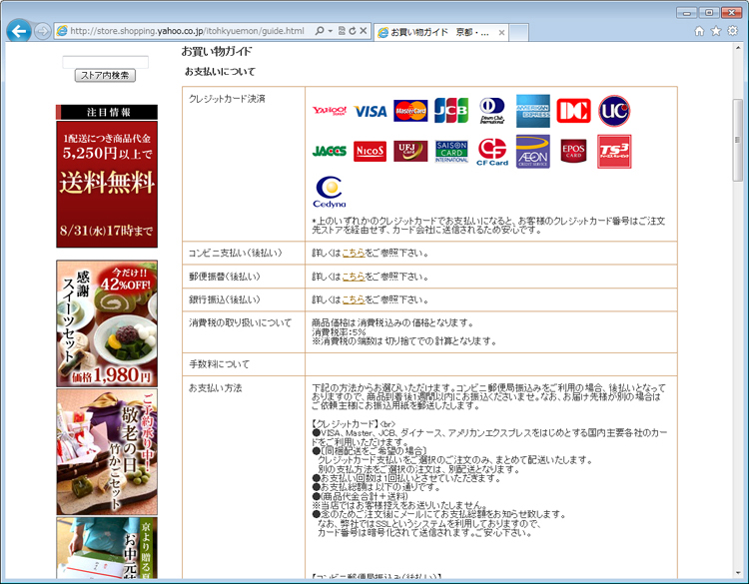Open the 感謝スイーツセット 42%OFF banner

coord(107,323)
